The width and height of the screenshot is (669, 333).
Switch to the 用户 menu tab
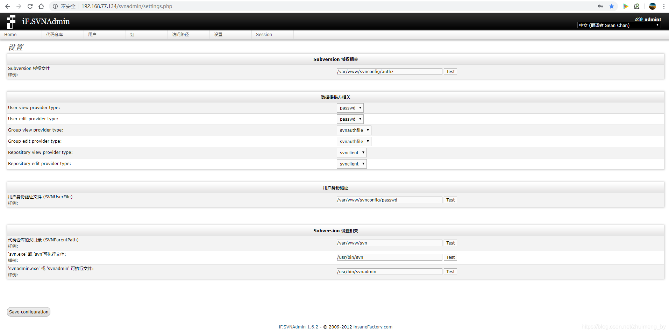(92, 34)
